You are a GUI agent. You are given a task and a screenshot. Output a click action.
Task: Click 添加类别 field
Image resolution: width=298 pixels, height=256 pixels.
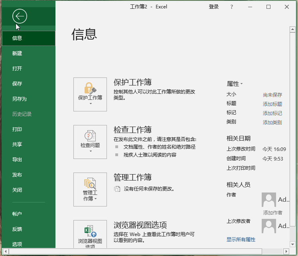point(272,122)
